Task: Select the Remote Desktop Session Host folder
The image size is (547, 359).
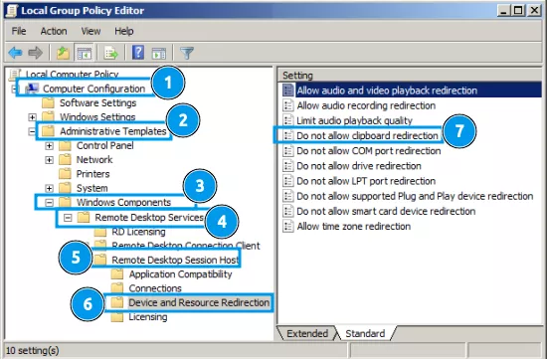Action: click(x=175, y=260)
